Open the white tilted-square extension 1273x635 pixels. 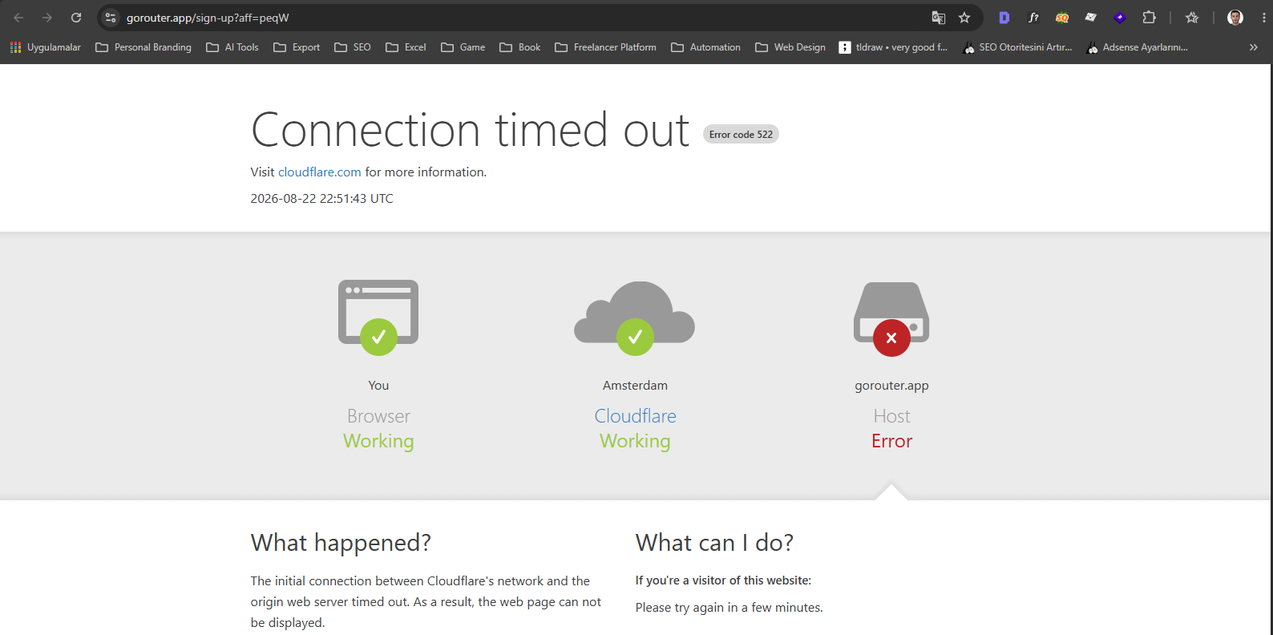[x=1091, y=18]
